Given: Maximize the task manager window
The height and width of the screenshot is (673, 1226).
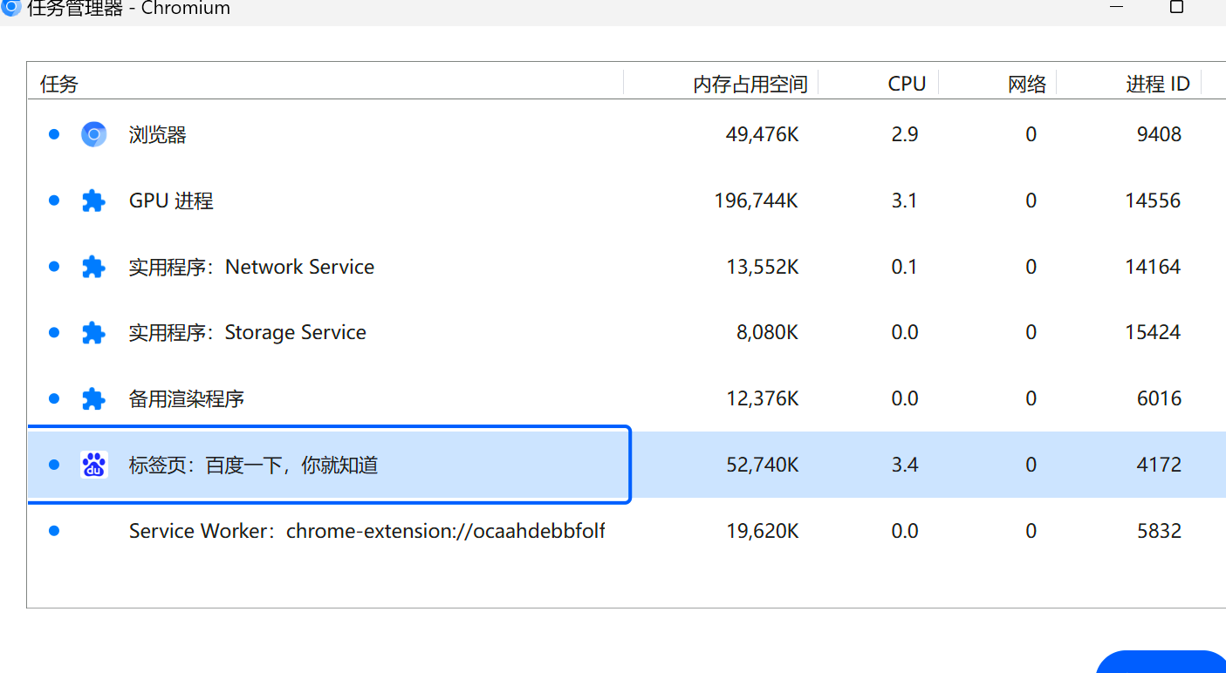Looking at the screenshot, I should tap(1176, 7).
